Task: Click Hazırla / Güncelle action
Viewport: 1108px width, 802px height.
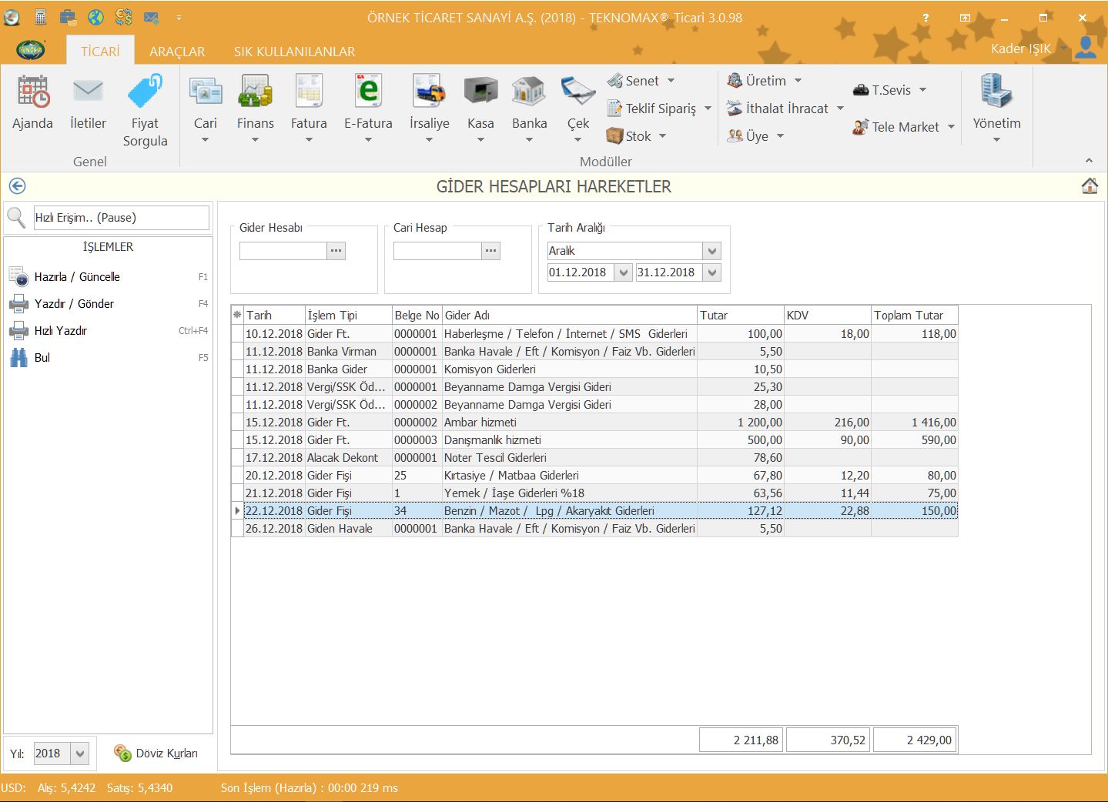Action: [x=77, y=277]
